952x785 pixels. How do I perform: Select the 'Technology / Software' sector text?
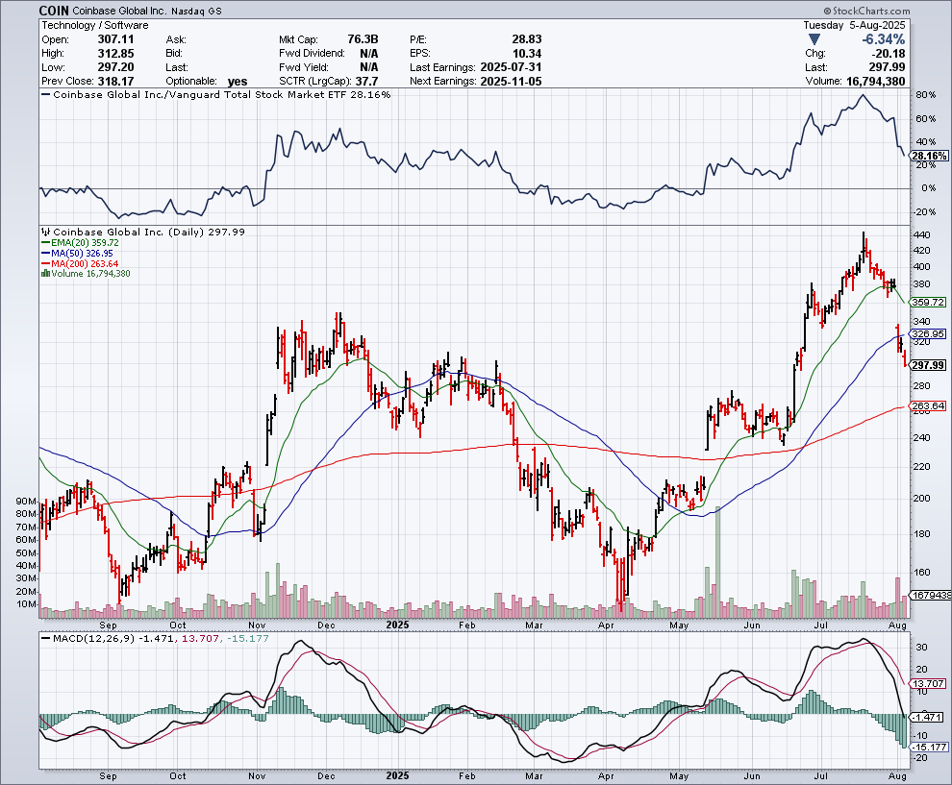pyautogui.click(x=94, y=26)
